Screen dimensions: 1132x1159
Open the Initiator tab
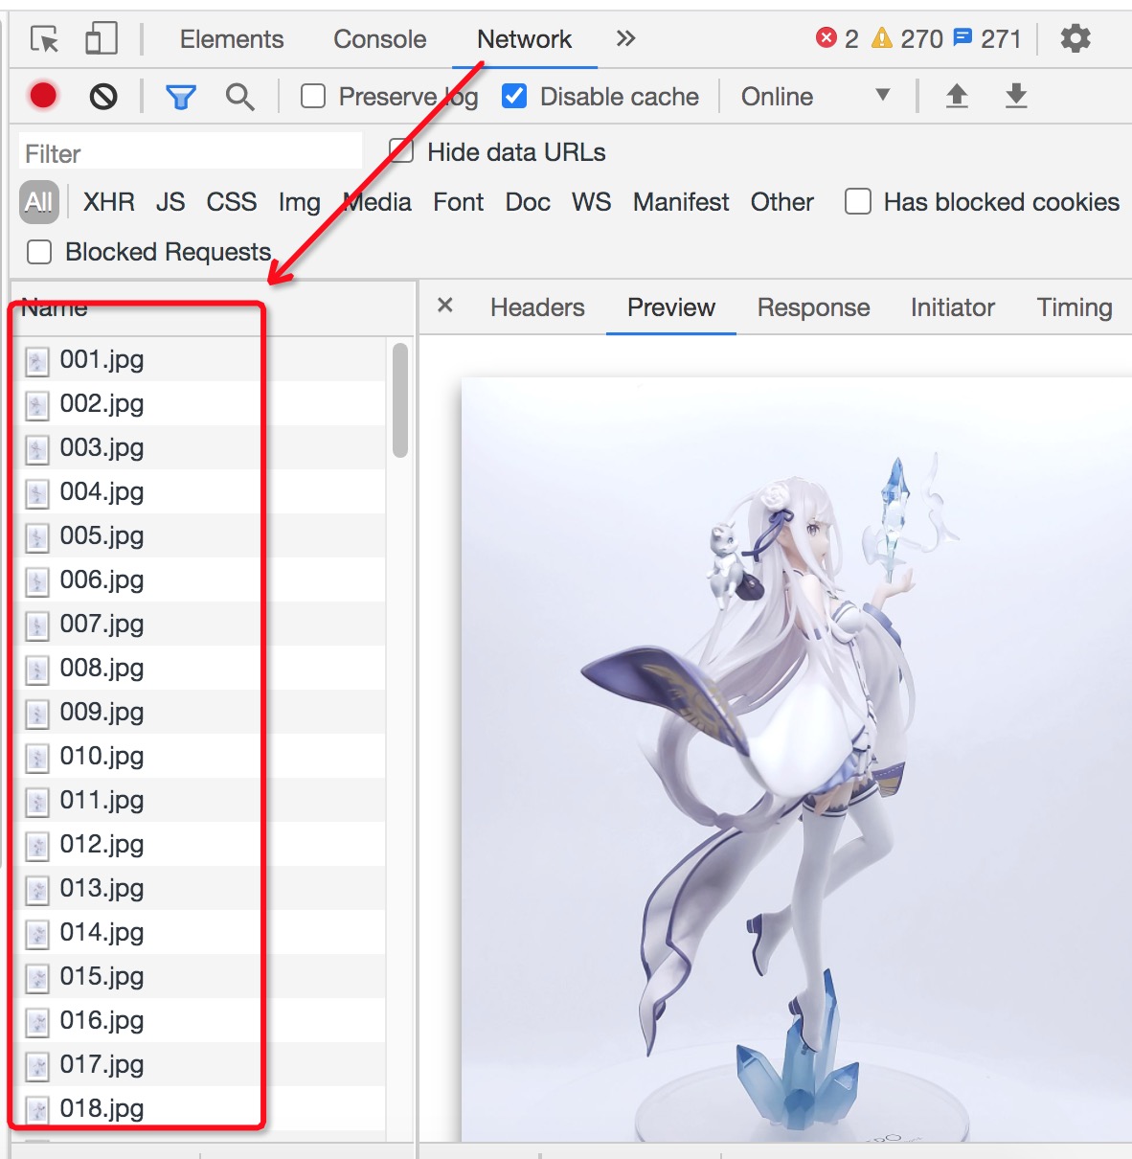(x=953, y=307)
